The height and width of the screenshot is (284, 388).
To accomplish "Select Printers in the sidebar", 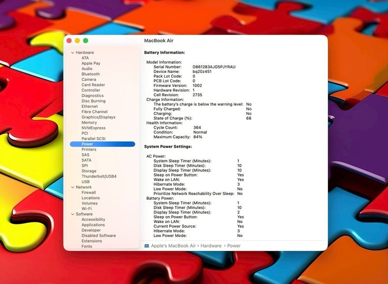I will (89, 150).
